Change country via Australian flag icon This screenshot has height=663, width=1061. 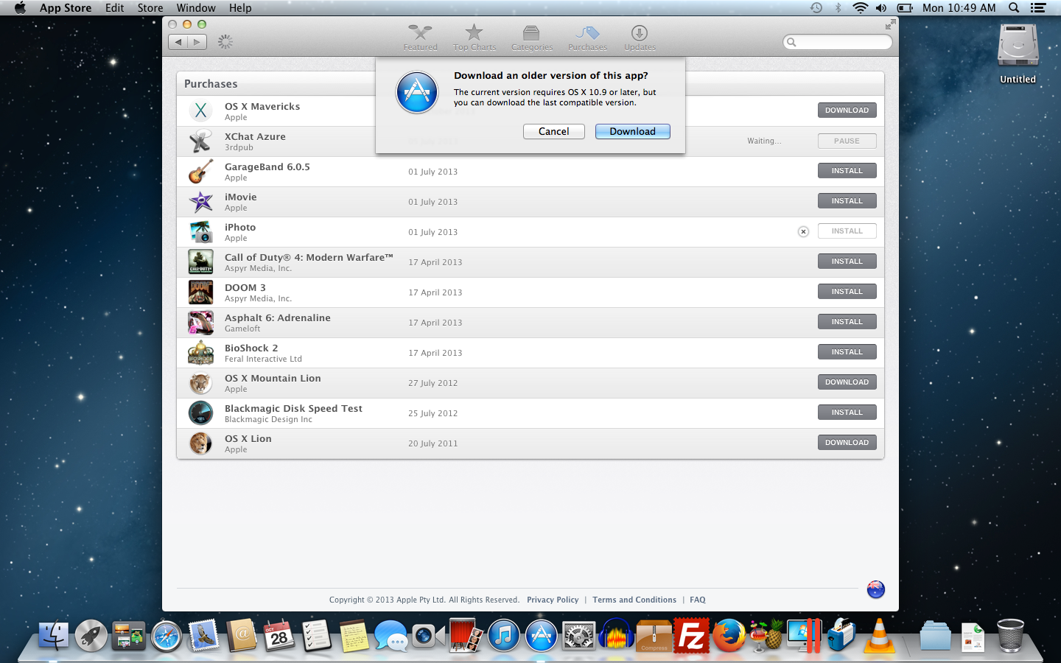(875, 589)
